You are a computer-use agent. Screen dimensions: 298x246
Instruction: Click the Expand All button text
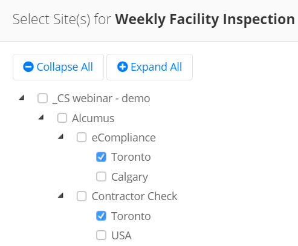coord(157,67)
